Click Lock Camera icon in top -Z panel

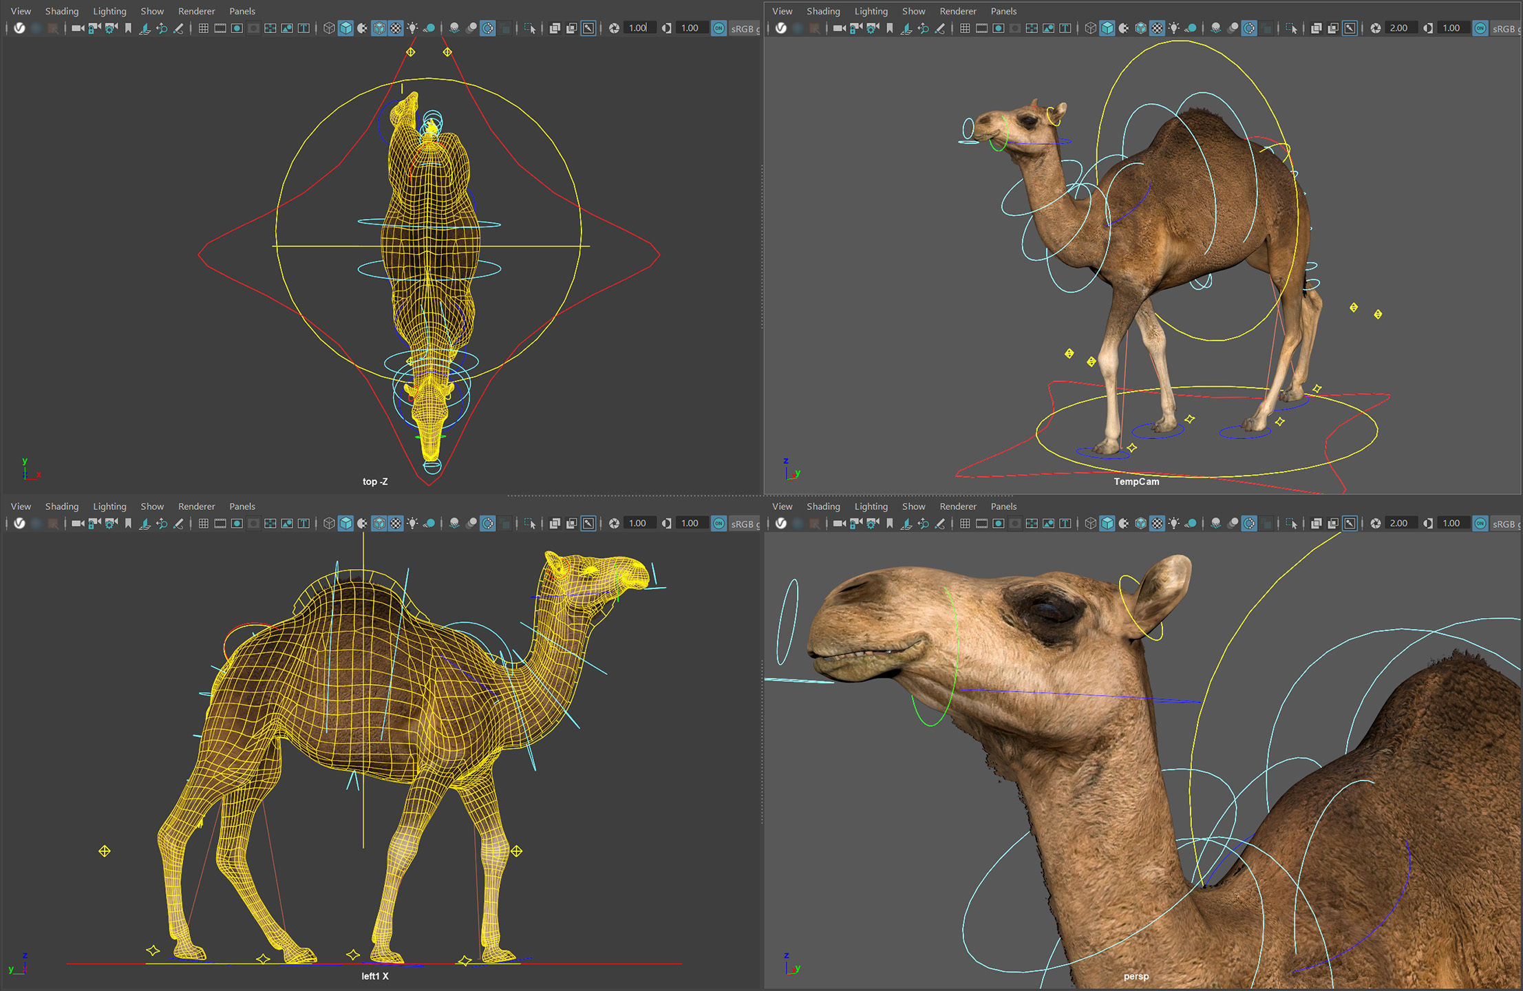click(94, 28)
